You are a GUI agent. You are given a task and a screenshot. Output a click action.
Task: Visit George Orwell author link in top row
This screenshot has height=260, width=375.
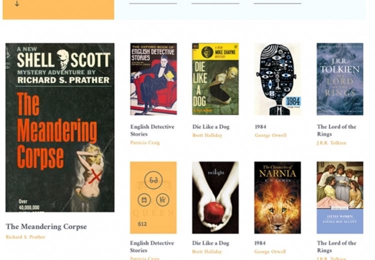click(270, 135)
